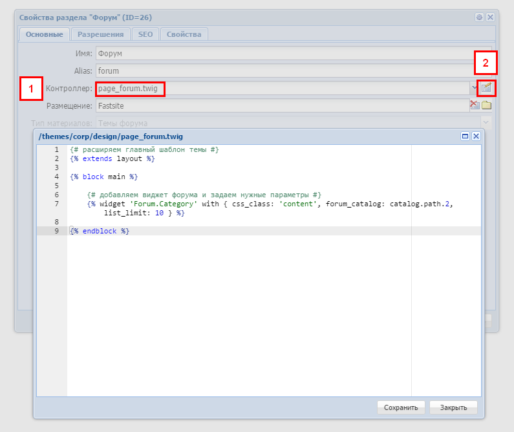Click the window title Свойства раздела "Форум"
Screen dimensions: 514x432
(85, 17)
